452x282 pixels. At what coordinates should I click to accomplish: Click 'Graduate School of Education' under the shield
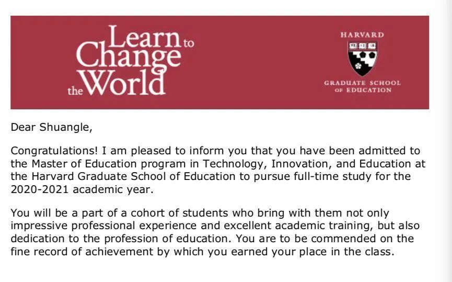(x=362, y=86)
